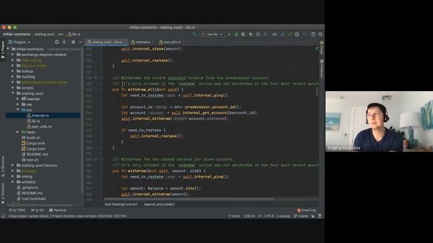Open the Terminal tool window
This screenshot has height=243, width=433.
[x=58, y=210]
